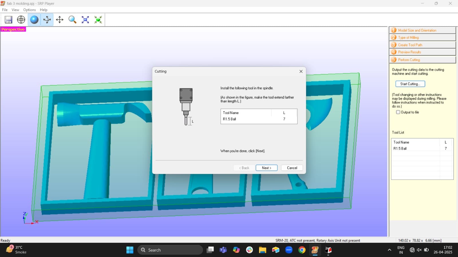
Task: Open step 5 Perform Cutting
Action: (422, 60)
